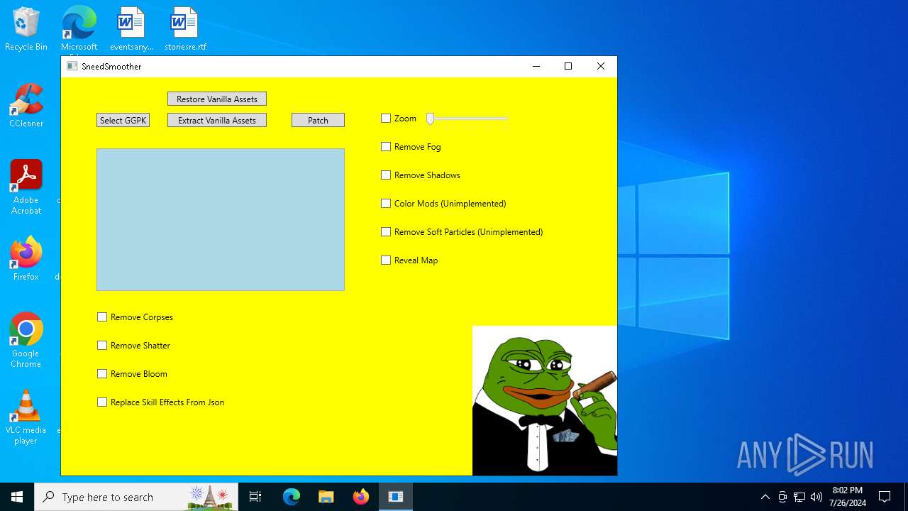Open the Windows Start menu
This screenshot has height=511, width=908.
point(17,497)
